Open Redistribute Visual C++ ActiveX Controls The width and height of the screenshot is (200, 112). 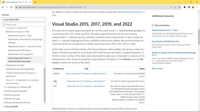25,47
